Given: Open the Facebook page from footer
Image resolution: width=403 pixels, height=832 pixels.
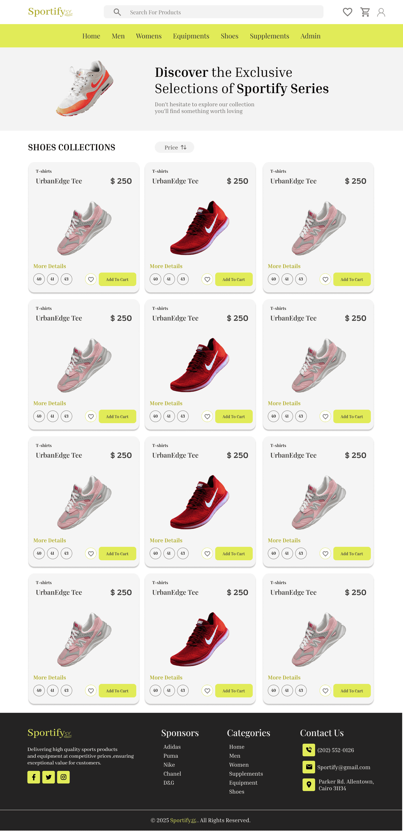Looking at the screenshot, I should pos(34,777).
